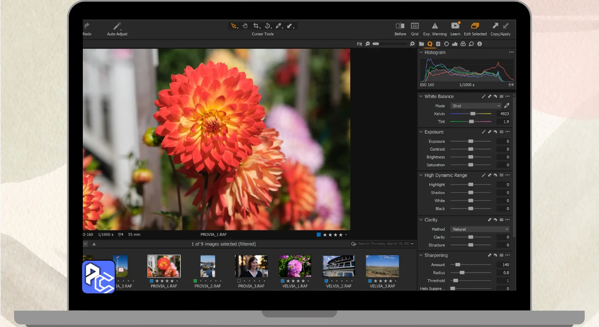Image resolution: width=599 pixels, height=327 pixels.
Task: Click the Edit Selected icon
Action: coord(475,26)
